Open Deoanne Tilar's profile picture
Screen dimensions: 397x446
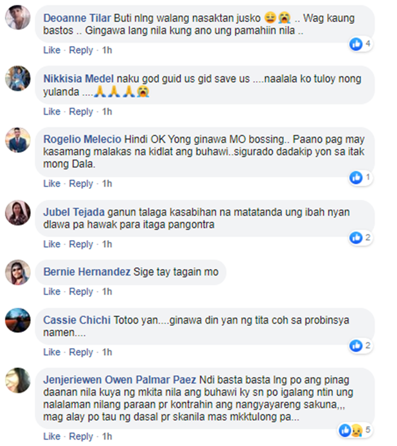point(17,17)
